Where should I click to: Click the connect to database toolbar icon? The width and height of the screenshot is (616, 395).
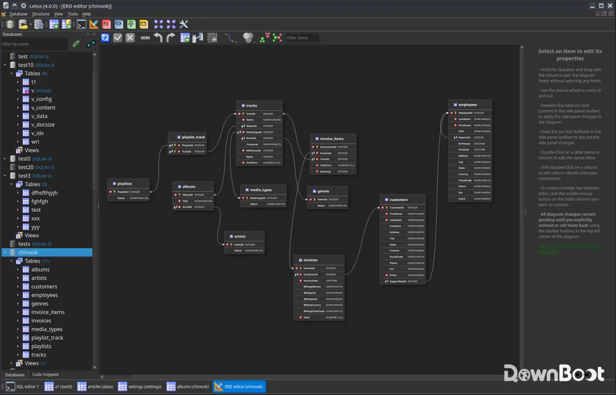[10, 24]
